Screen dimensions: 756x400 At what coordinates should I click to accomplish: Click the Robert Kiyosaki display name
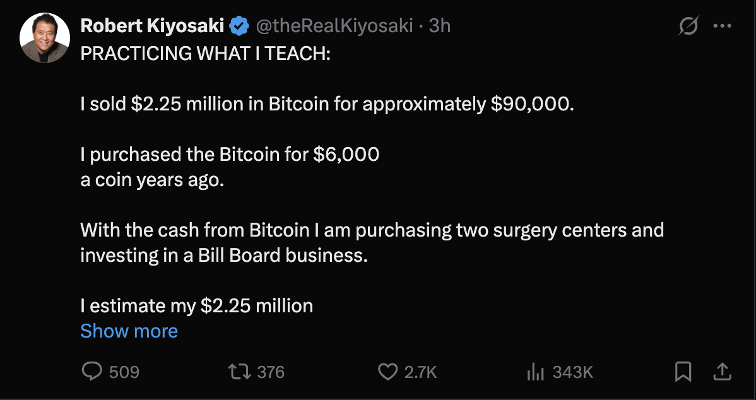[151, 25]
